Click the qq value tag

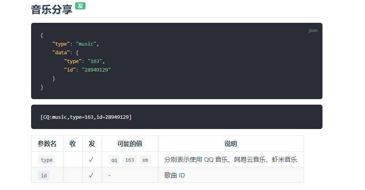click(114, 160)
